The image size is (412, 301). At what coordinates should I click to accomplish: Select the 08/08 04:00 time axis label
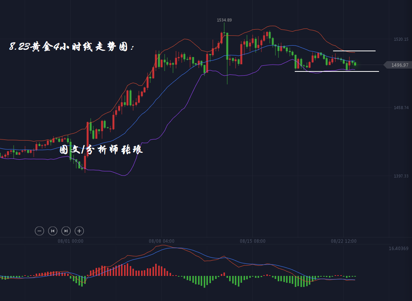(162, 241)
